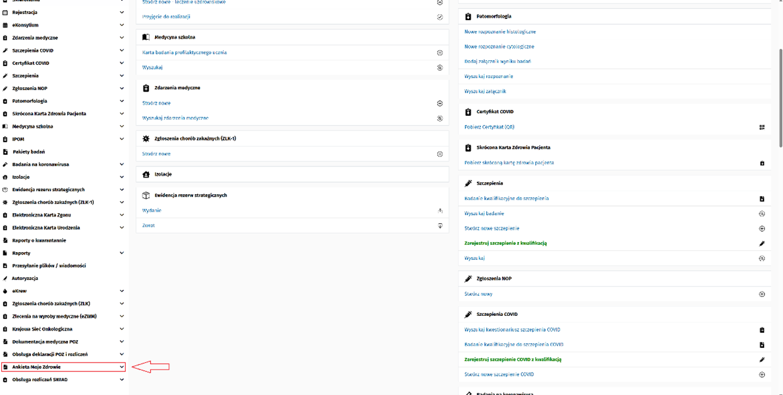Open Nowe rozpoznanie histologiczne link
Screen dimensions: 783x395
[x=500, y=32]
